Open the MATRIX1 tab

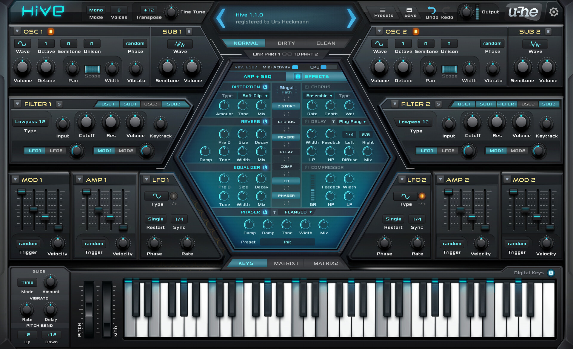click(x=286, y=263)
